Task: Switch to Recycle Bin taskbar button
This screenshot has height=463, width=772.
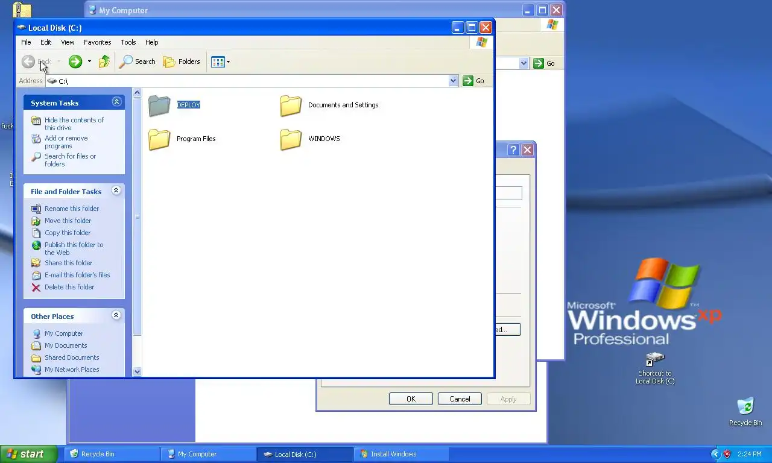Action: [112, 454]
